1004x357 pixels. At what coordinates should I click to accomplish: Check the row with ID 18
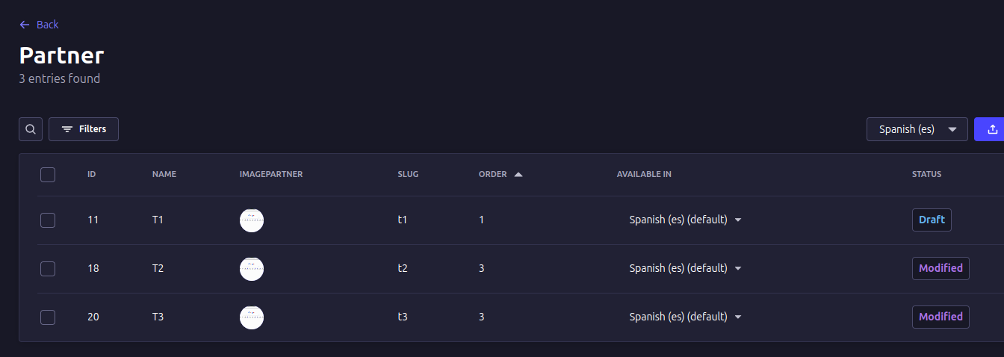[x=48, y=269]
